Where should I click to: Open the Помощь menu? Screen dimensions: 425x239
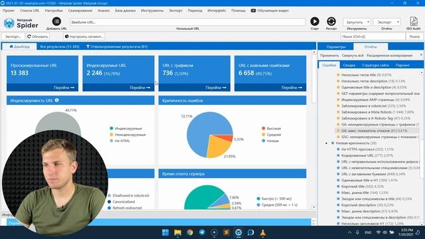point(238,11)
